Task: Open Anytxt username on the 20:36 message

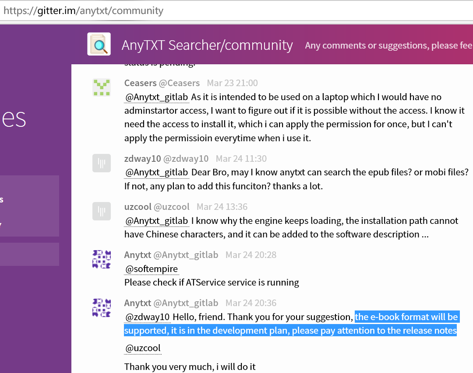Action: coord(138,303)
